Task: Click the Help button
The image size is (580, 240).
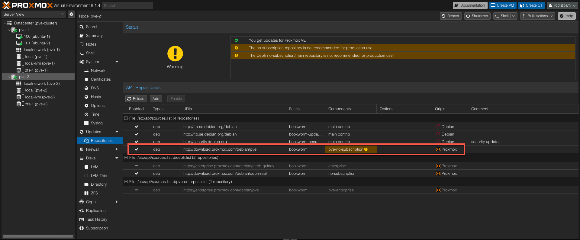Action: click(567, 16)
